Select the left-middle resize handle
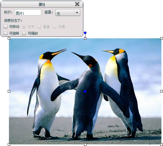This screenshot has height=146, width=163. (9, 91)
